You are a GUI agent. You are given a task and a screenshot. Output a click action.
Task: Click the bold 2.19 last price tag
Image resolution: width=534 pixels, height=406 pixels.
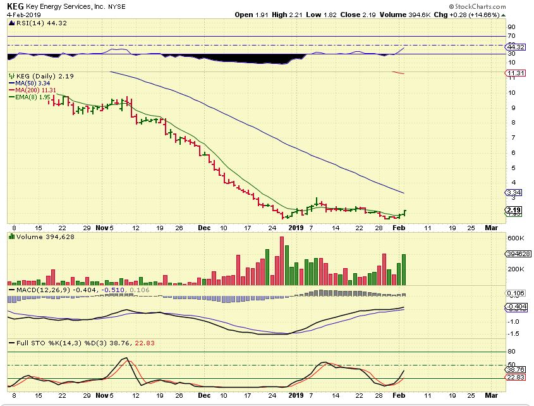pos(514,210)
